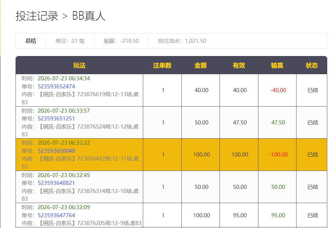Click the 金额 column header
334x228 pixels.
(x=201, y=65)
